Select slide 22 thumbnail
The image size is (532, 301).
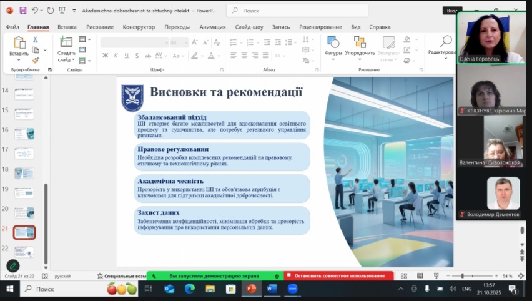(x=24, y=252)
